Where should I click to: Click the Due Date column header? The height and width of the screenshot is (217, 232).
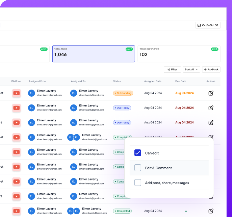[181, 81]
